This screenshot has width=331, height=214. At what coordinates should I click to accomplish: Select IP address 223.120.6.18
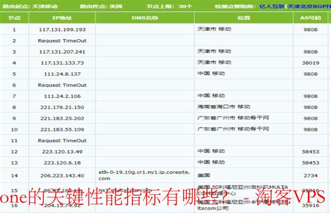62,163
